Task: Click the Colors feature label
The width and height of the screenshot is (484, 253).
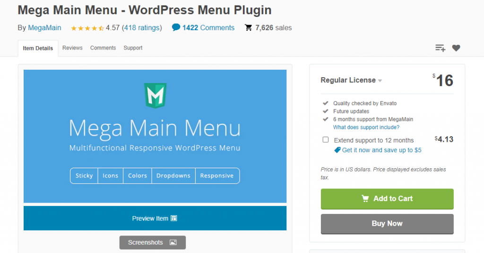Action: [x=138, y=176]
